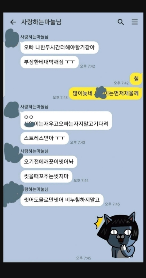Tap the yellow 많이늦네 message bubble
Viewport: 146px width, 278px height.
point(105,93)
